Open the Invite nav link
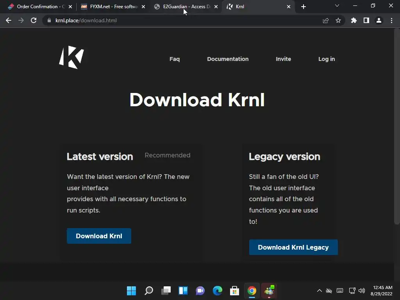400x300 pixels. (x=283, y=59)
